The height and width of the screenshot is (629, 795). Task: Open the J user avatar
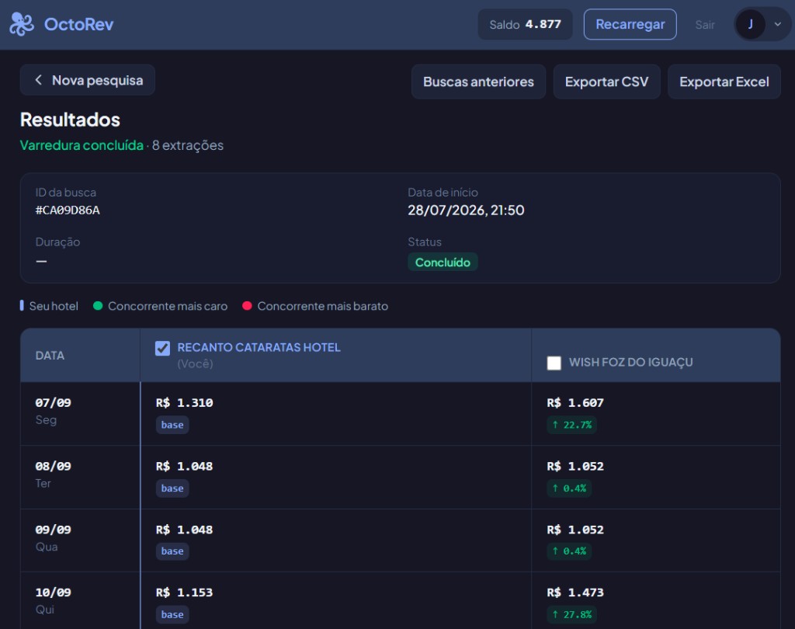[x=751, y=24]
